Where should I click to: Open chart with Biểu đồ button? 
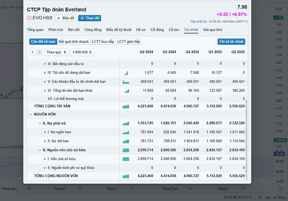(66, 18)
